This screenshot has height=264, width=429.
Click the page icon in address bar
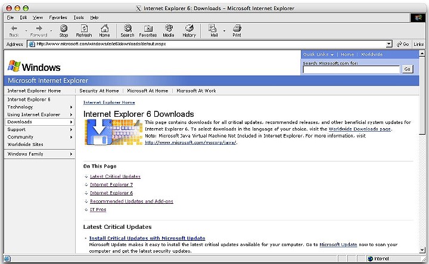coord(32,44)
